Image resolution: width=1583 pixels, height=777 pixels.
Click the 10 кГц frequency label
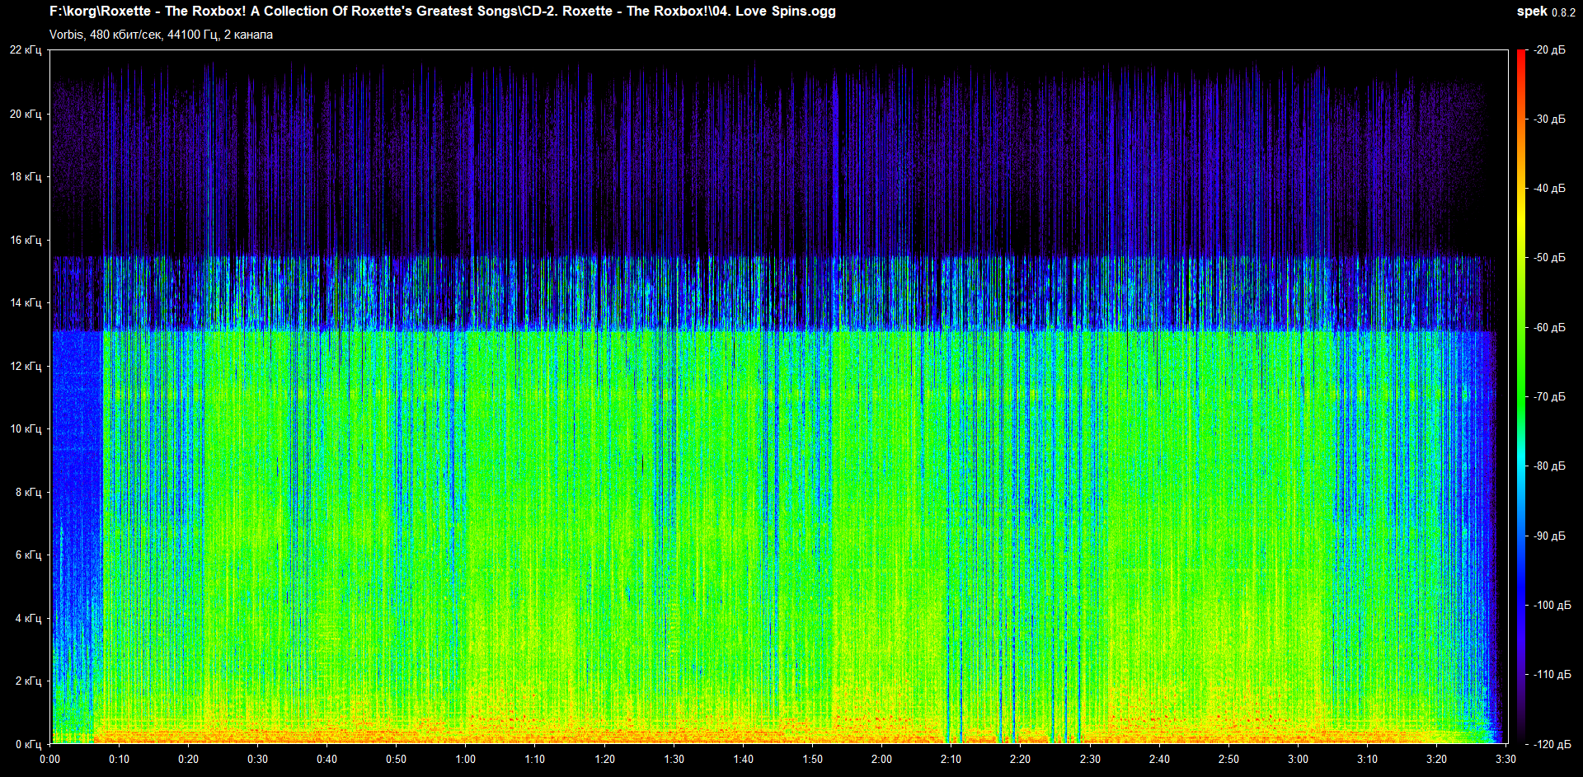click(26, 428)
